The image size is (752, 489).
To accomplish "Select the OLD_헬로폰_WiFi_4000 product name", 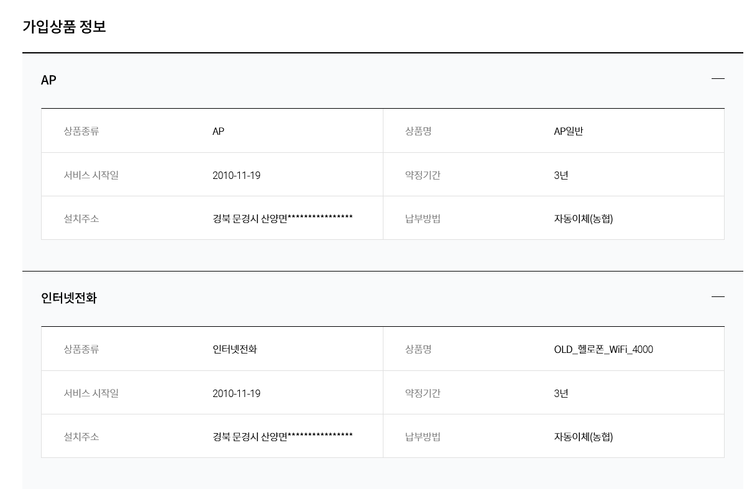I will pyautogui.click(x=603, y=349).
